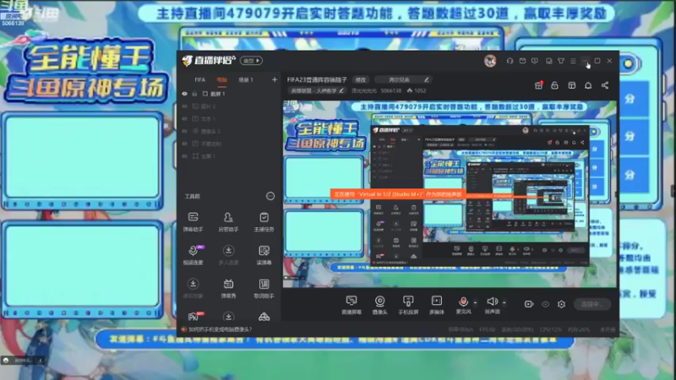Screen dimensions: 676x380
Task: Add a 摄像头 camera source
Action: click(x=379, y=305)
